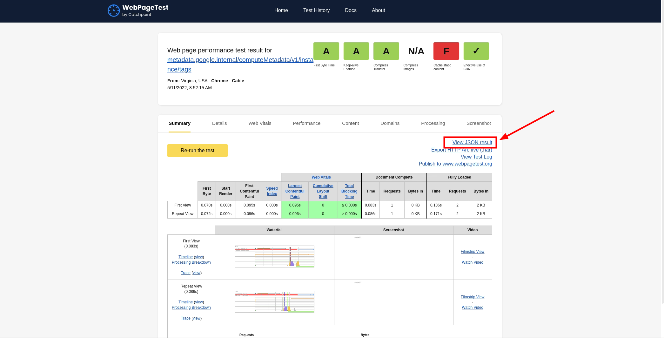Viewport: 664px width, 338px height.
Task: Click the Compress Transfer grade badge
Action: coord(386,51)
